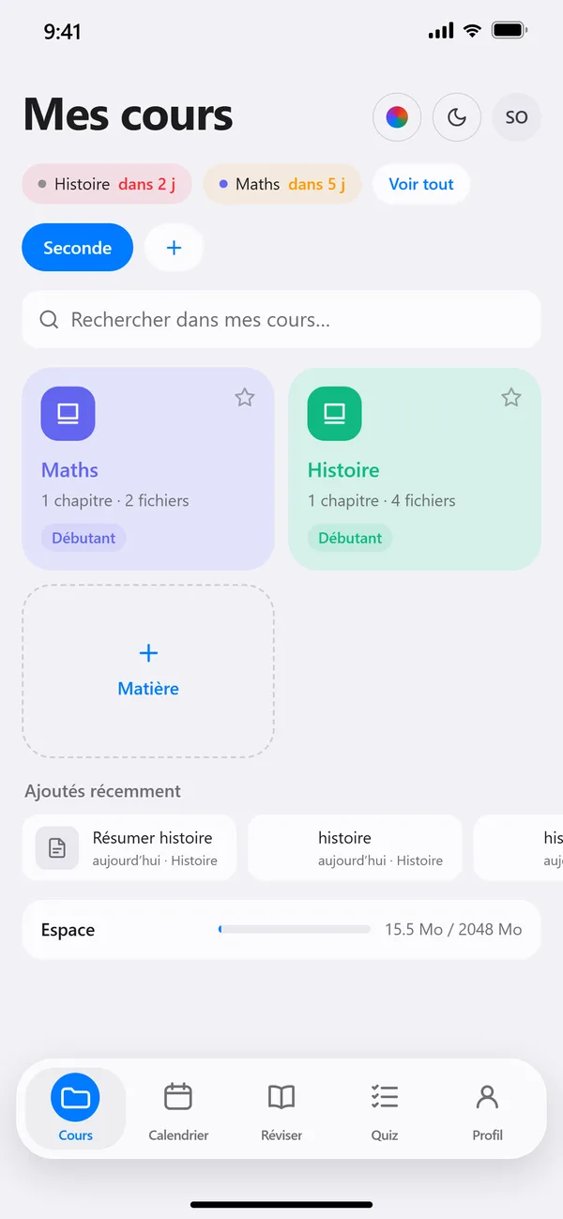Image resolution: width=563 pixels, height=1219 pixels.
Task: Switch to the Quiz tab
Action: click(385, 1108)
